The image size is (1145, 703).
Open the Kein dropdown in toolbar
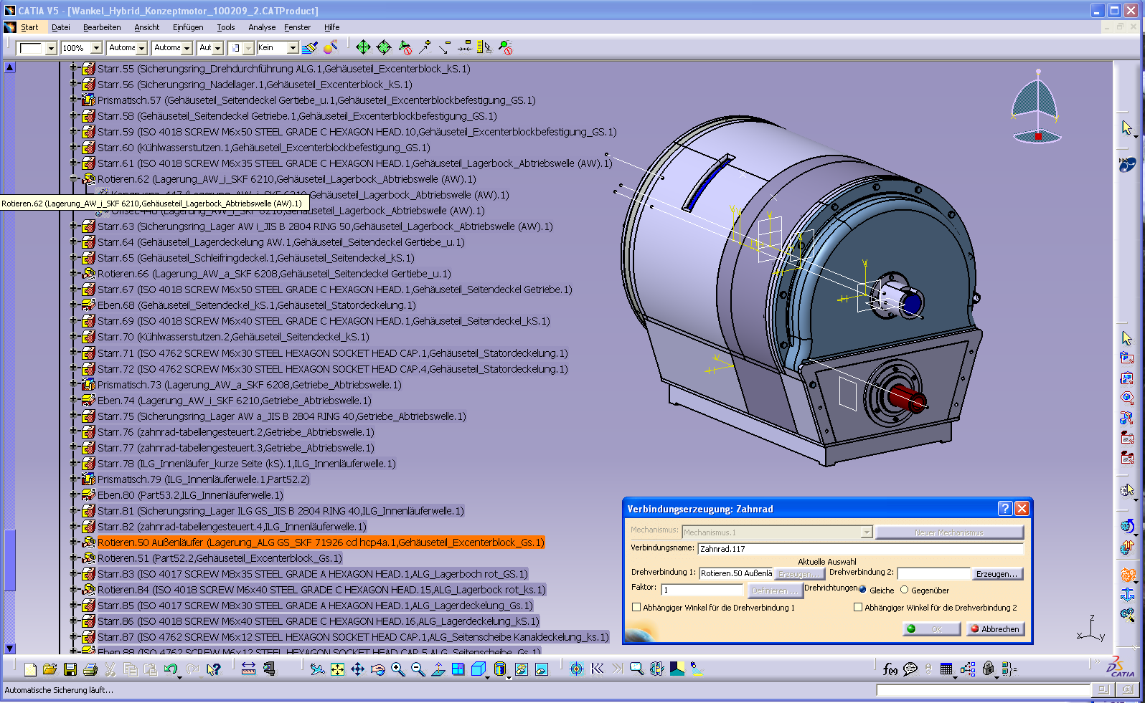(x=293, y=48)
